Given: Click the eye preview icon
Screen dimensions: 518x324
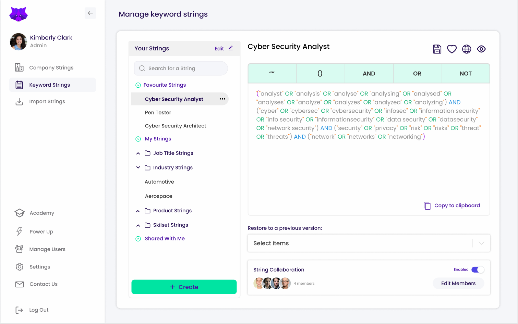Looking at the screenshot, I should (x=481, y=49).
